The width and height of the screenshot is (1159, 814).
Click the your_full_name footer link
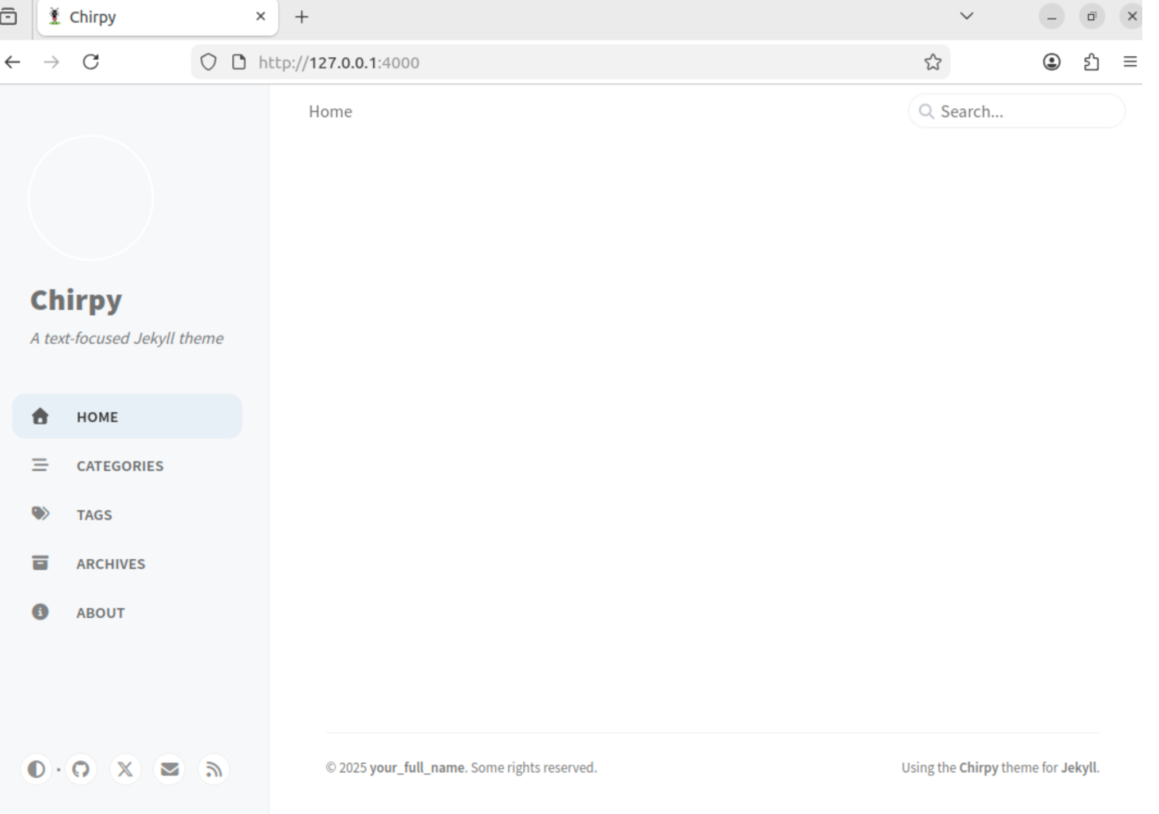point(417,767)
